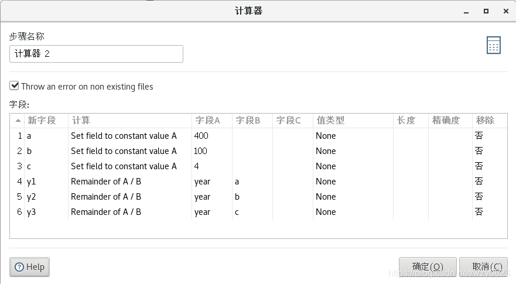The image size is (516, 284).
Task: Maximize the 计算器 dialog window
Action: [x=486, y=11]
